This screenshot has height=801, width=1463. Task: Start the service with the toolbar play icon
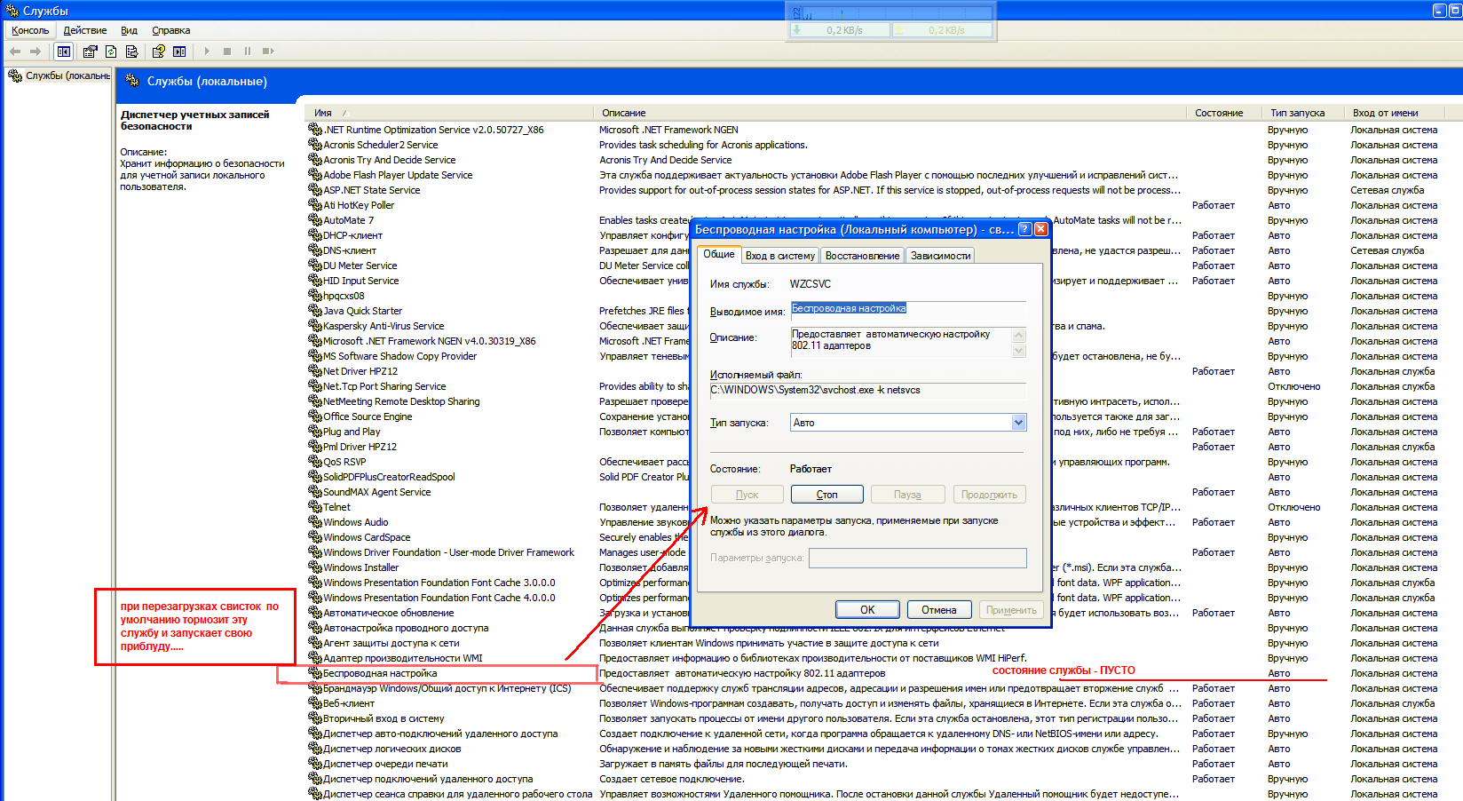[207, 52]
